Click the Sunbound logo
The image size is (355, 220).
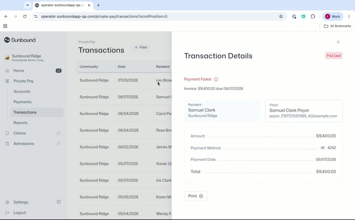20,40
